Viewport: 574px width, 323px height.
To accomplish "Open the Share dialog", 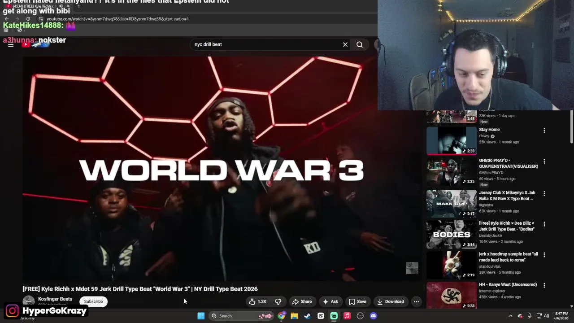I will coord(302,301).
